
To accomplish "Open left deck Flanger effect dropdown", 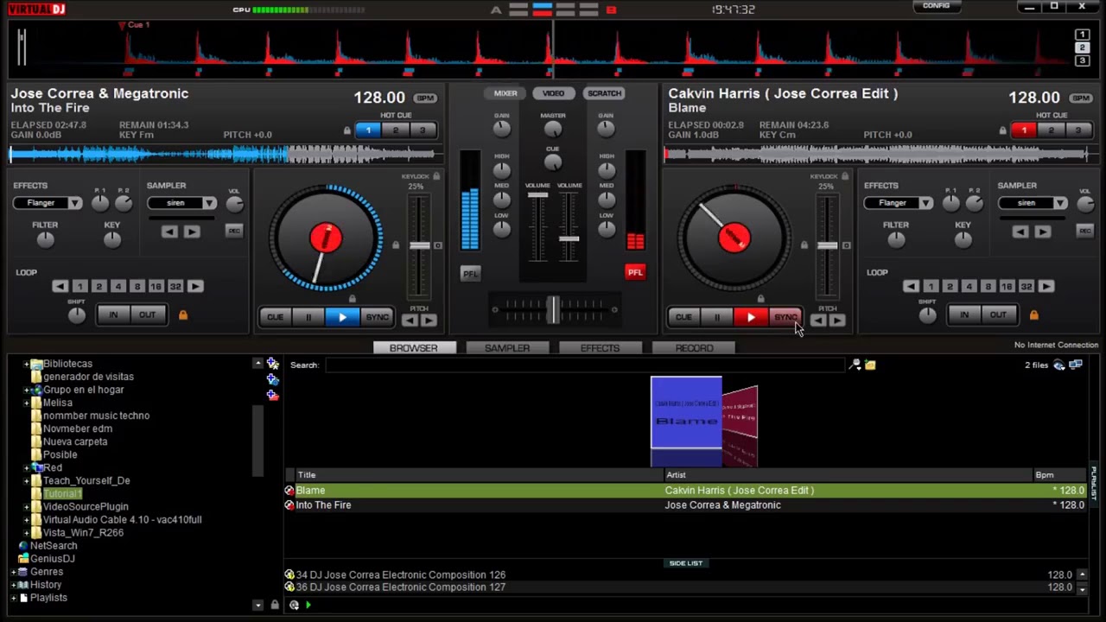I will (75, 203).
